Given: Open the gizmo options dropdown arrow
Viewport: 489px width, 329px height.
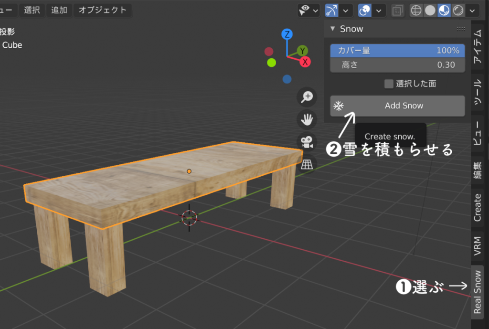Looking at the screenshot, I should coord(346,11).
